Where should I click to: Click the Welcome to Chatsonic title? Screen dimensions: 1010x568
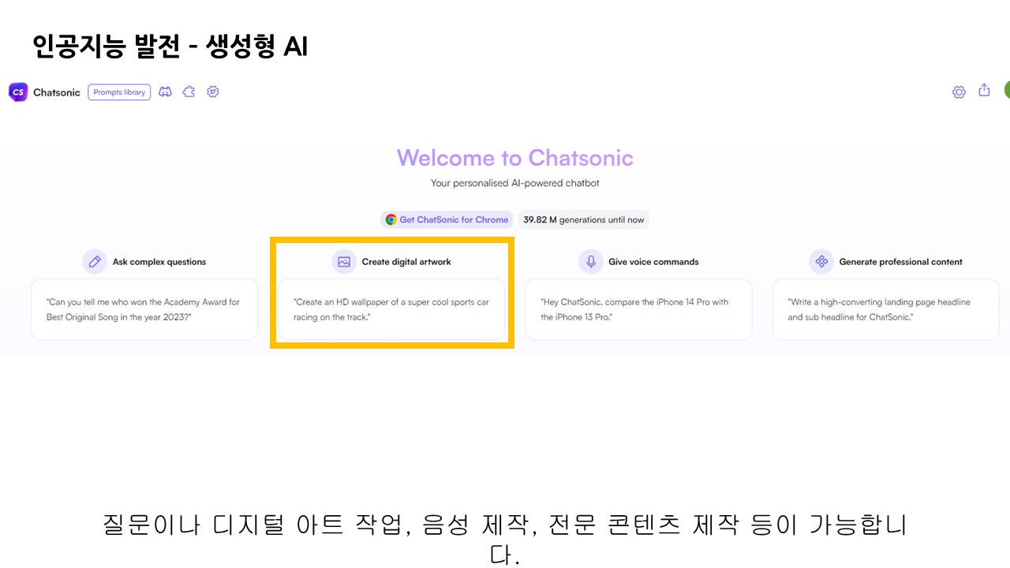coord(515,158)
